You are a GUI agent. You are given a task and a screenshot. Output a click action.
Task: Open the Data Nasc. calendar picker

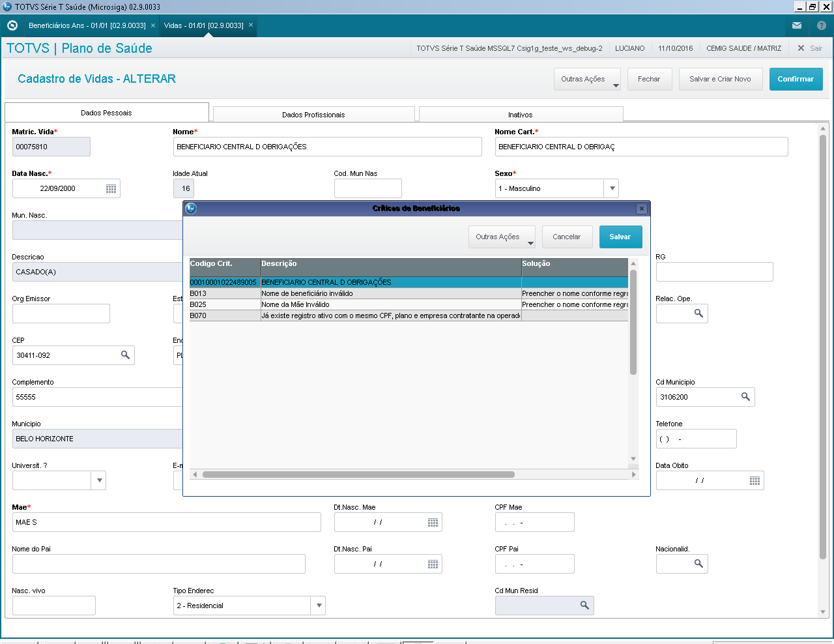click(x=111, y=188)
